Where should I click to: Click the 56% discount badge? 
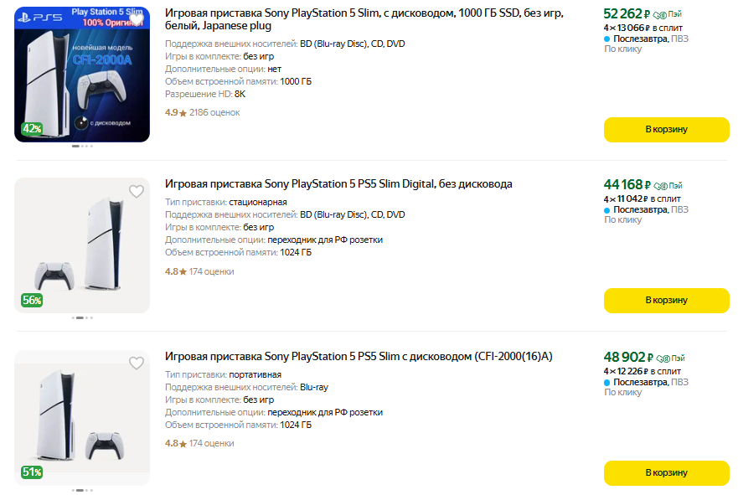pos(32,300)
